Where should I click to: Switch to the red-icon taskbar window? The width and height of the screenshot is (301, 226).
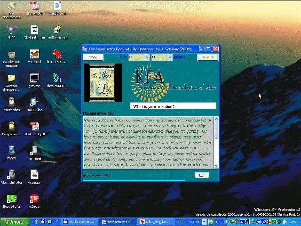156,222
